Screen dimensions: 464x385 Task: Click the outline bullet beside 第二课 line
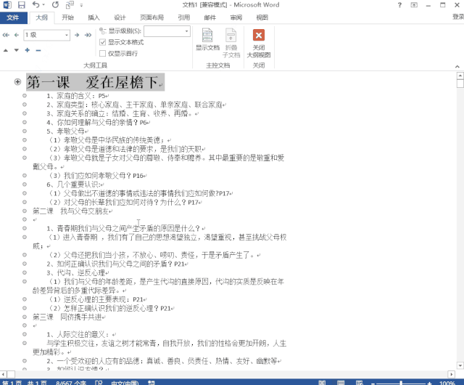coord(25,211)
